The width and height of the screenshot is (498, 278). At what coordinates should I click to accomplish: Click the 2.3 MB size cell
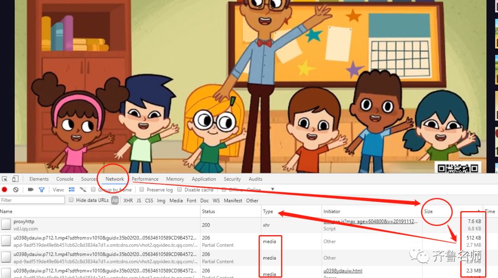(x=474, y=271)
